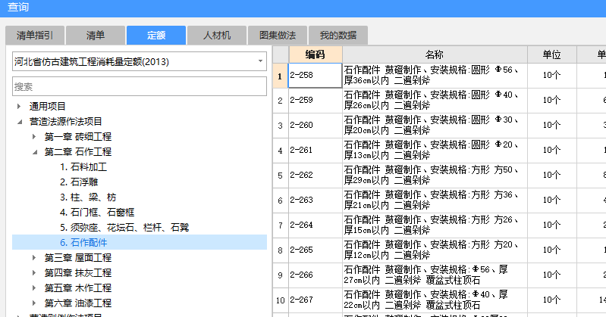Viewport: 606px width, 317px height.
Task: Click name cell 圆形 Φ30 厚20cm以内
Action: point(435,126)
